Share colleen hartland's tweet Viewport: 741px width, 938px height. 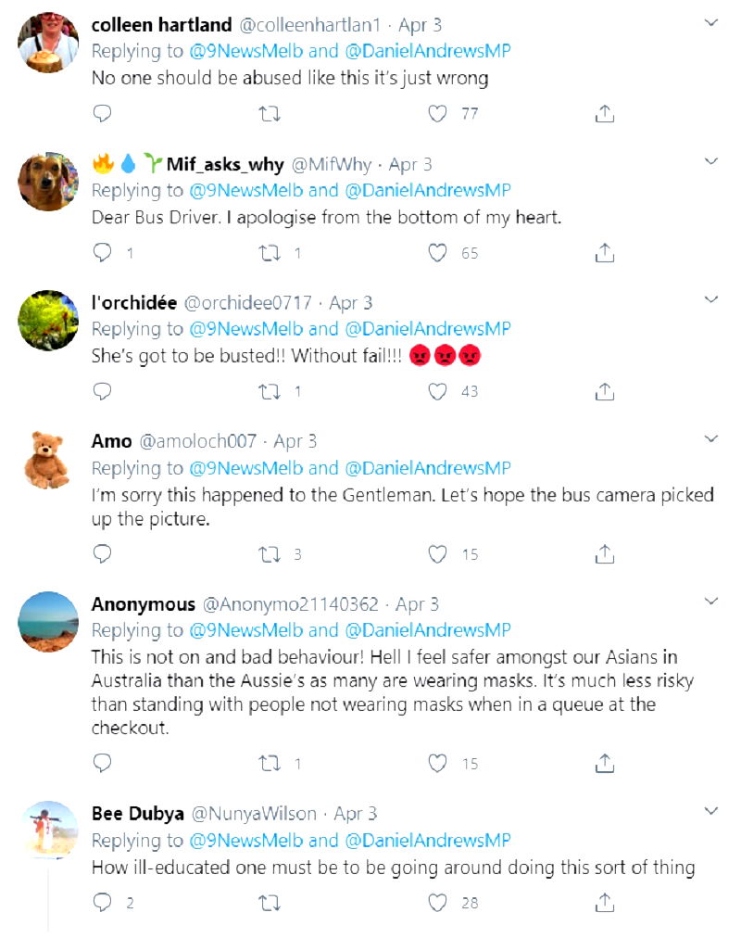604,114
